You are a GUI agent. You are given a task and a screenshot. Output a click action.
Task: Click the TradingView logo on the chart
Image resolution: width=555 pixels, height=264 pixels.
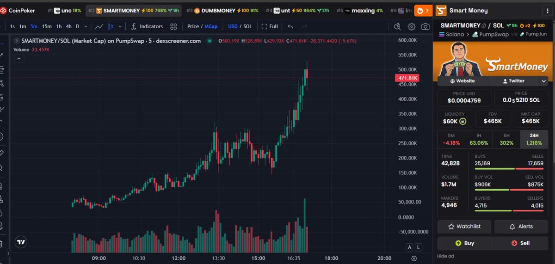point(20,242)
